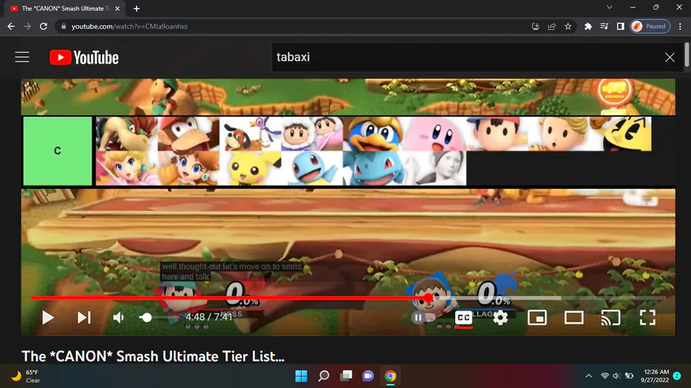Play the paused YouTube video
The width and height of the screenshot is (691, 388).
[48, 317]
